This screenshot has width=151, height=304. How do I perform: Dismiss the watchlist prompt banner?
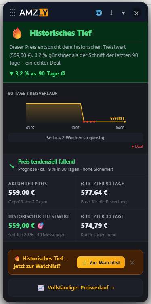132,262
